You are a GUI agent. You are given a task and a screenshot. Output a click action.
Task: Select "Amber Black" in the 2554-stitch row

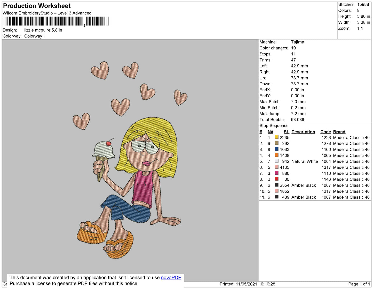[304, 185]
